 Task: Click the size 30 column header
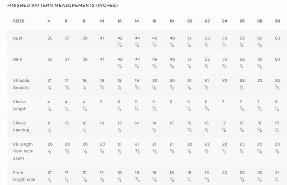pos(277,21)
